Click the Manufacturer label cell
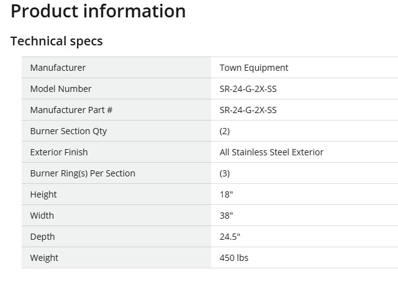The image size is (398, 287). 116,68
